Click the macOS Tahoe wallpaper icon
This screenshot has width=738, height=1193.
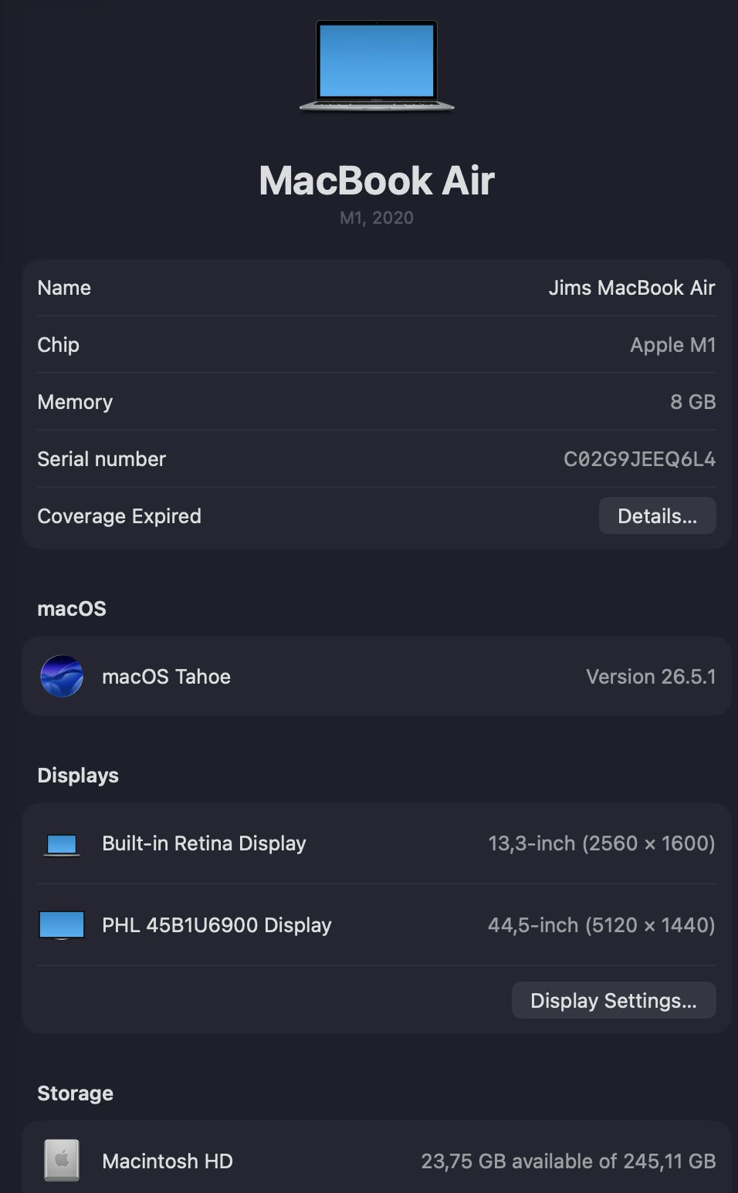[x=62, y=676]
